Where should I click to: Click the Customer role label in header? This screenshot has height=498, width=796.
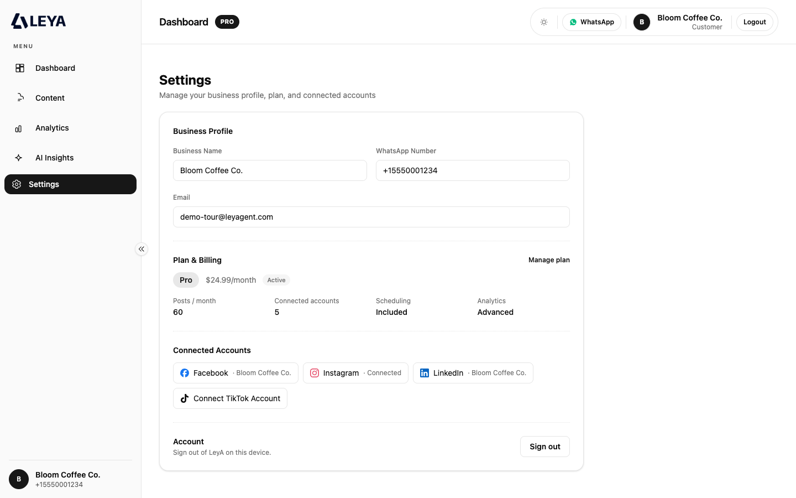click(707, 27)
